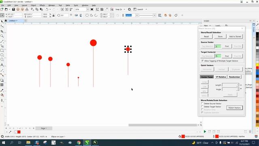Click the New document icon
Screen dimensions: 259x146
pyautogui.click(x=2, y=9)
